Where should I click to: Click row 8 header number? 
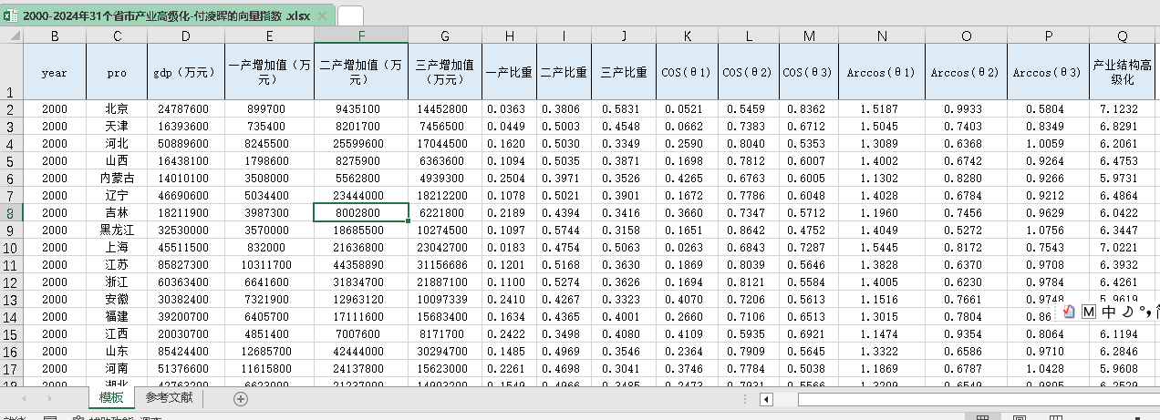(x=12, y=212)
